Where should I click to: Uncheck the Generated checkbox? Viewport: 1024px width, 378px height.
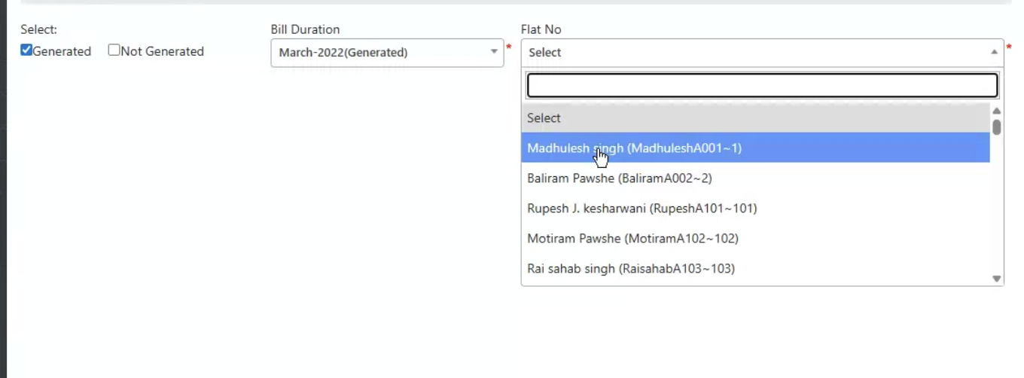pos(26,50)
